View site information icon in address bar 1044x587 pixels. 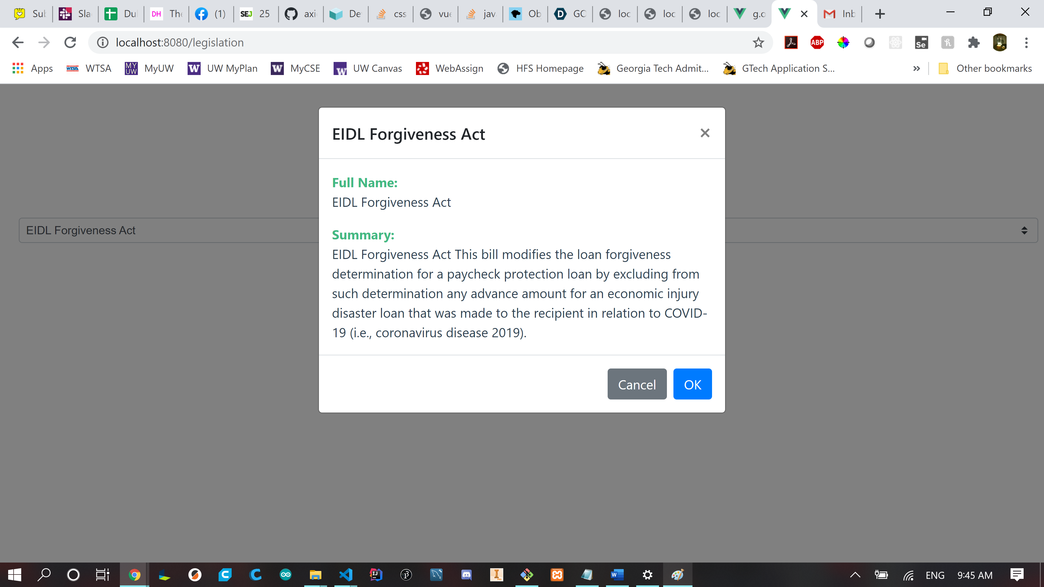tap(103, 43)
